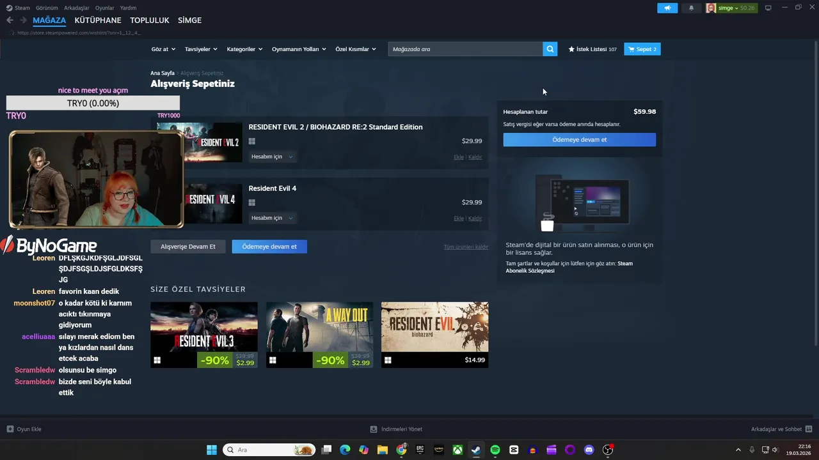This screenshot has width=819, height=460.
Task: Open Amazon Games icon in taskbar
Action: [x=439, y=450]
